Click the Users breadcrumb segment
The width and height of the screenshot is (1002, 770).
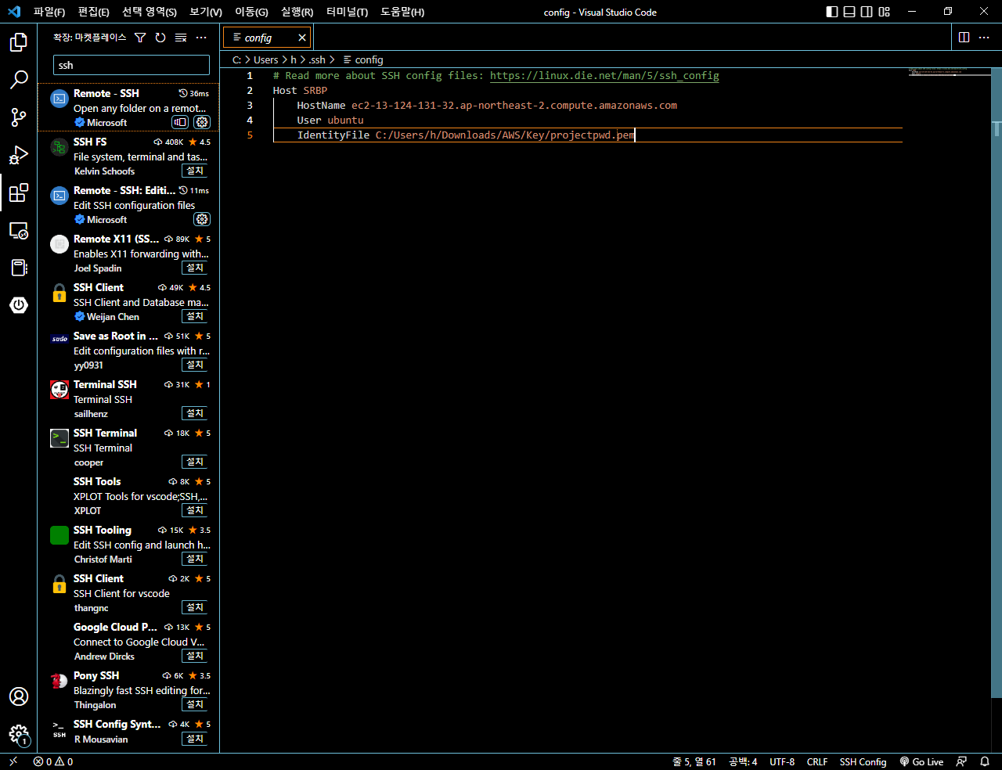[266, 59]
